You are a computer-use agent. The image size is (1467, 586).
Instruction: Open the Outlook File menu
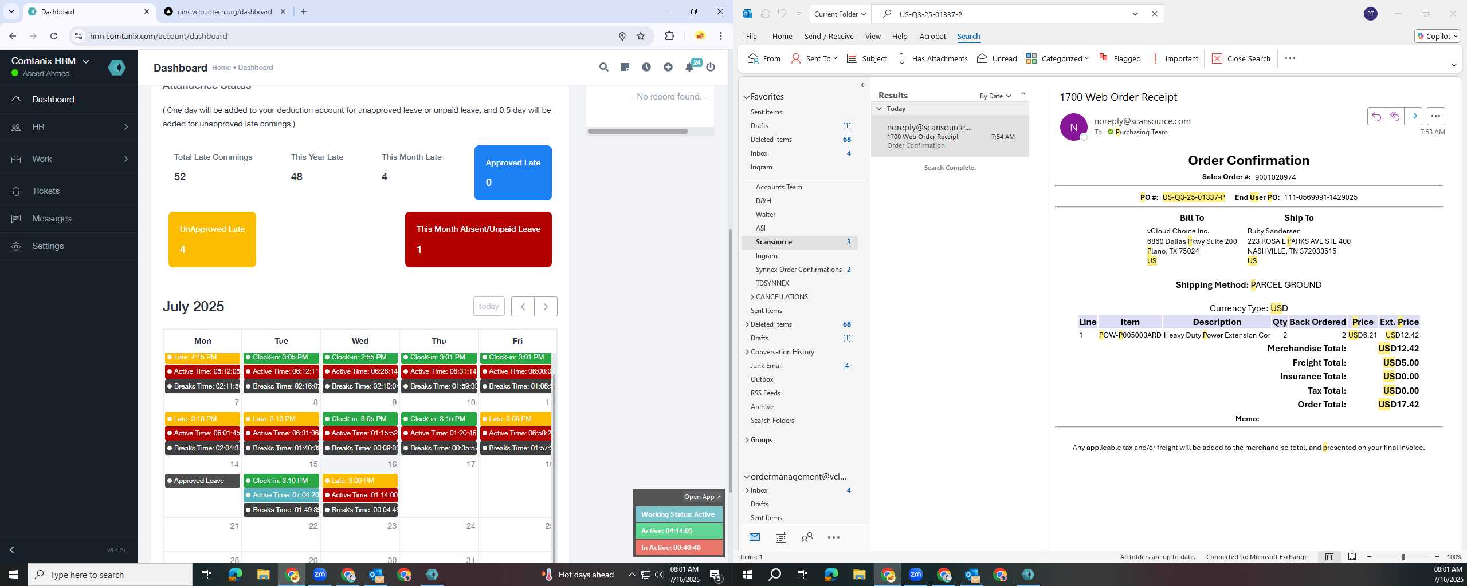[x=751, y=36]
